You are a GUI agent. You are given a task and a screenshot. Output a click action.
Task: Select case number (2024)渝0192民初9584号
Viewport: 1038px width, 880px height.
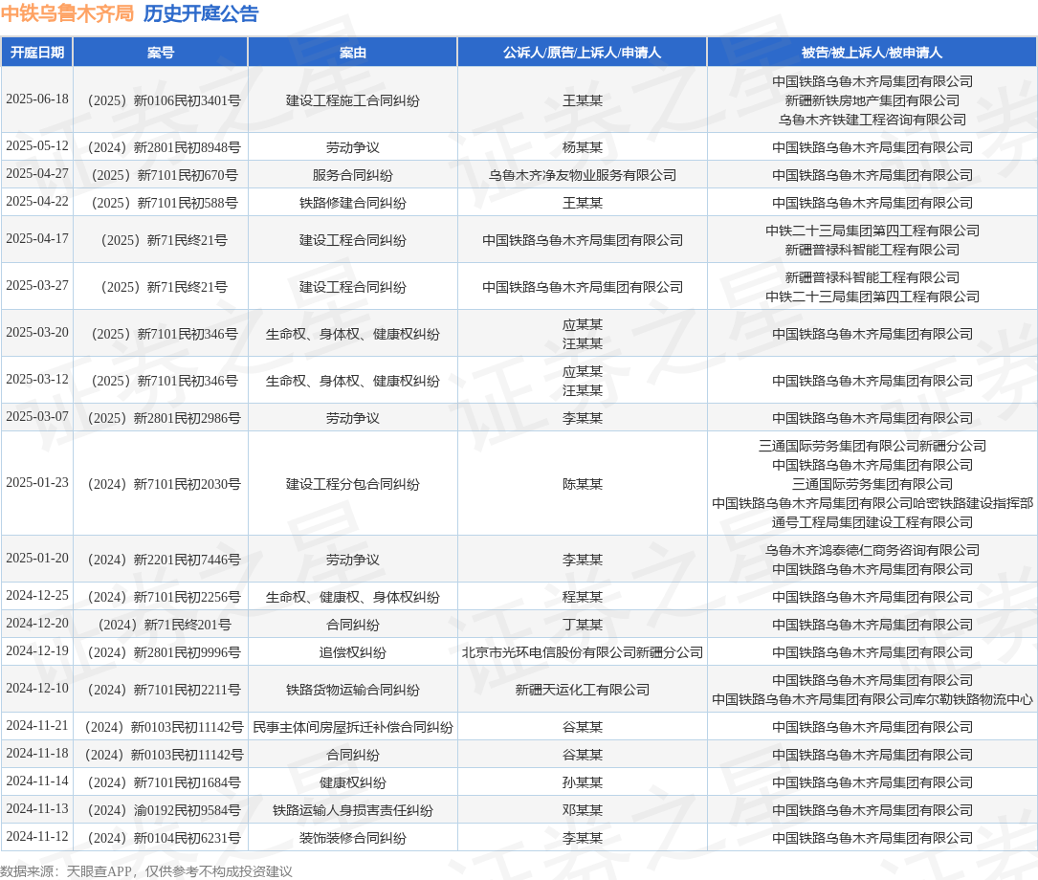[x=165, y=810]
